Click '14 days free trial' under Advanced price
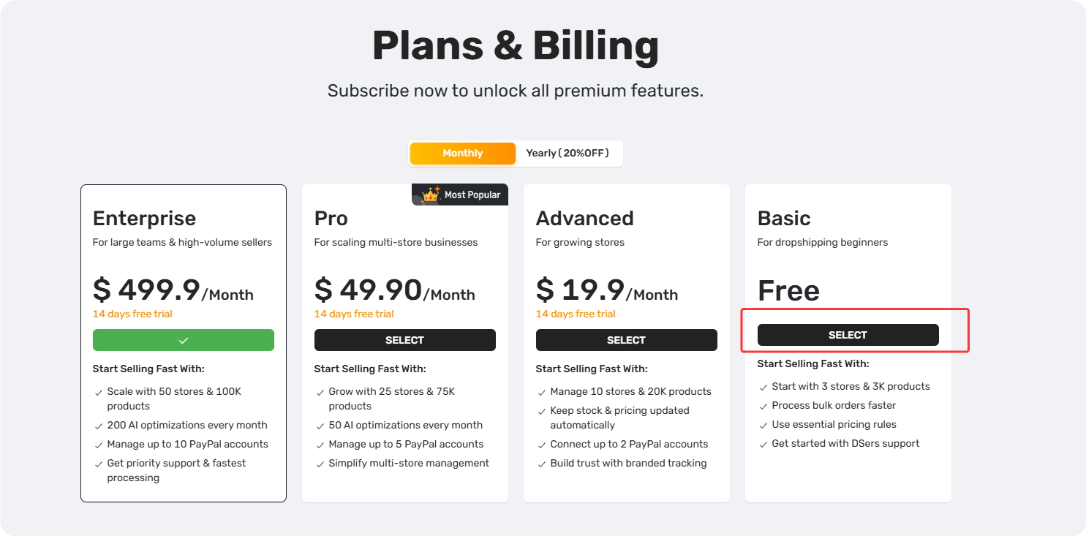 pos(576,314)
